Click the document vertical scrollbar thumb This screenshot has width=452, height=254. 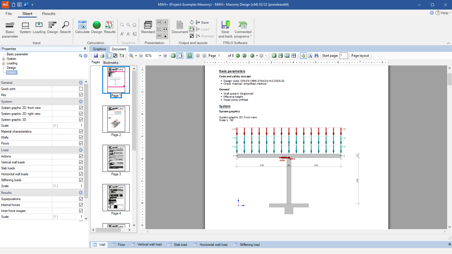pyautogui.click(x=449, y=79)
